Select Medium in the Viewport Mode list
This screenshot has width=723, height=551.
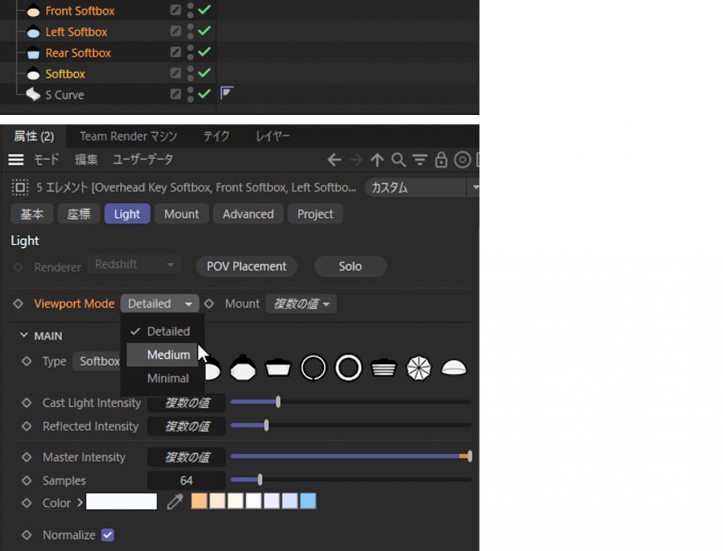[168, 355]
